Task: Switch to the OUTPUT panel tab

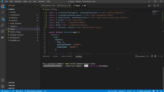Action: click(55, 56)
